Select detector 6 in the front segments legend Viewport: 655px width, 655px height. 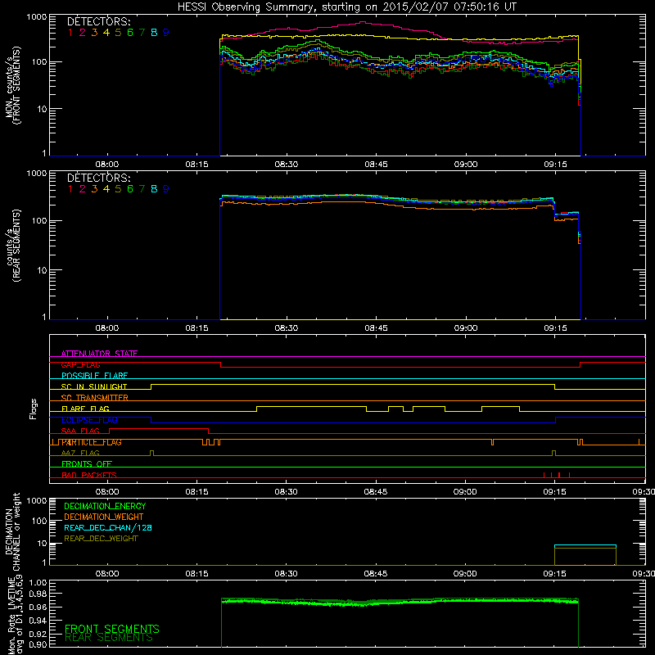(x=130, y=33)
